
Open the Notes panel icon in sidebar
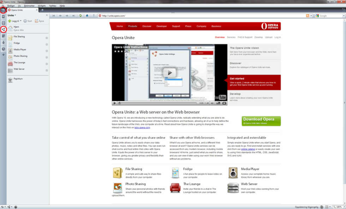click(3, 36)
